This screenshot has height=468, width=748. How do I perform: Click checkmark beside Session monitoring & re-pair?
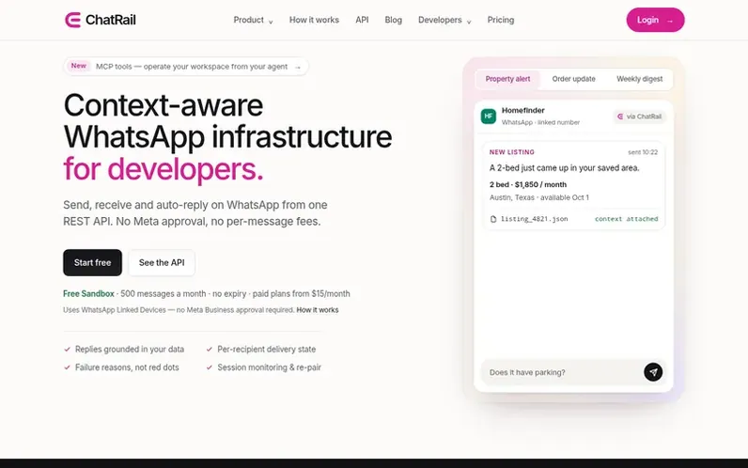[x=209, y=367]
